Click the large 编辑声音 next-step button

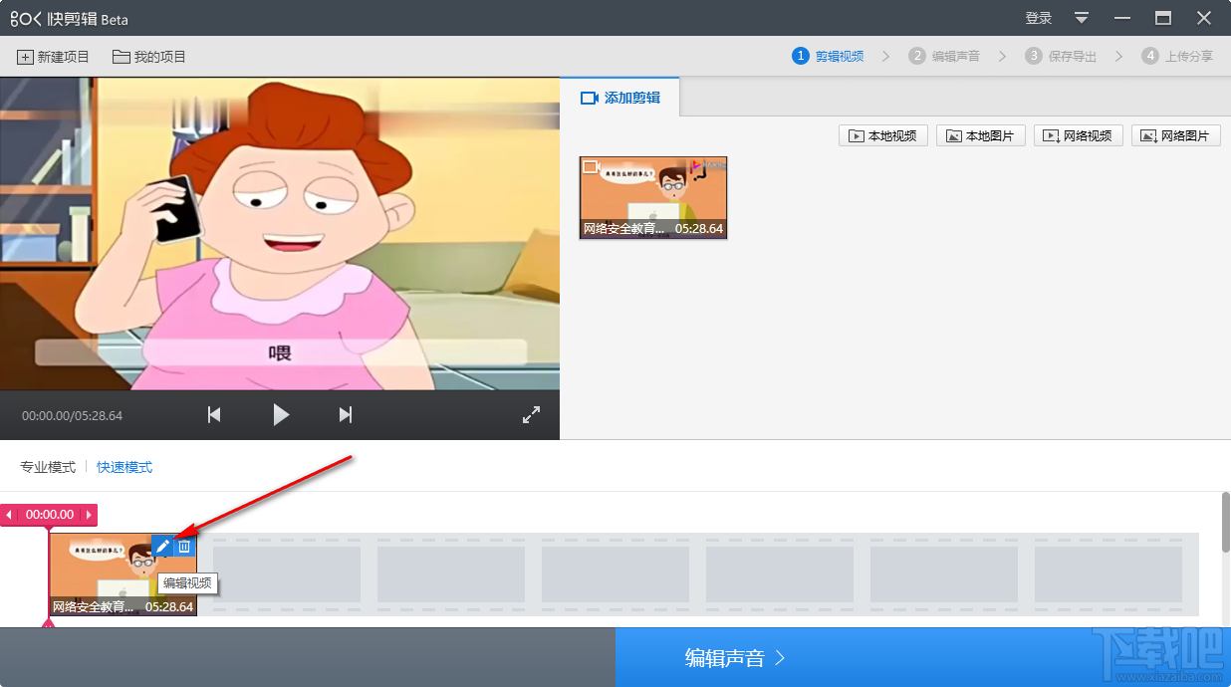point(922,657)
